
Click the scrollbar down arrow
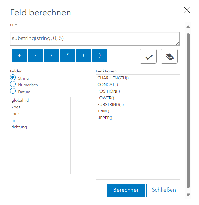click(188, 195)
